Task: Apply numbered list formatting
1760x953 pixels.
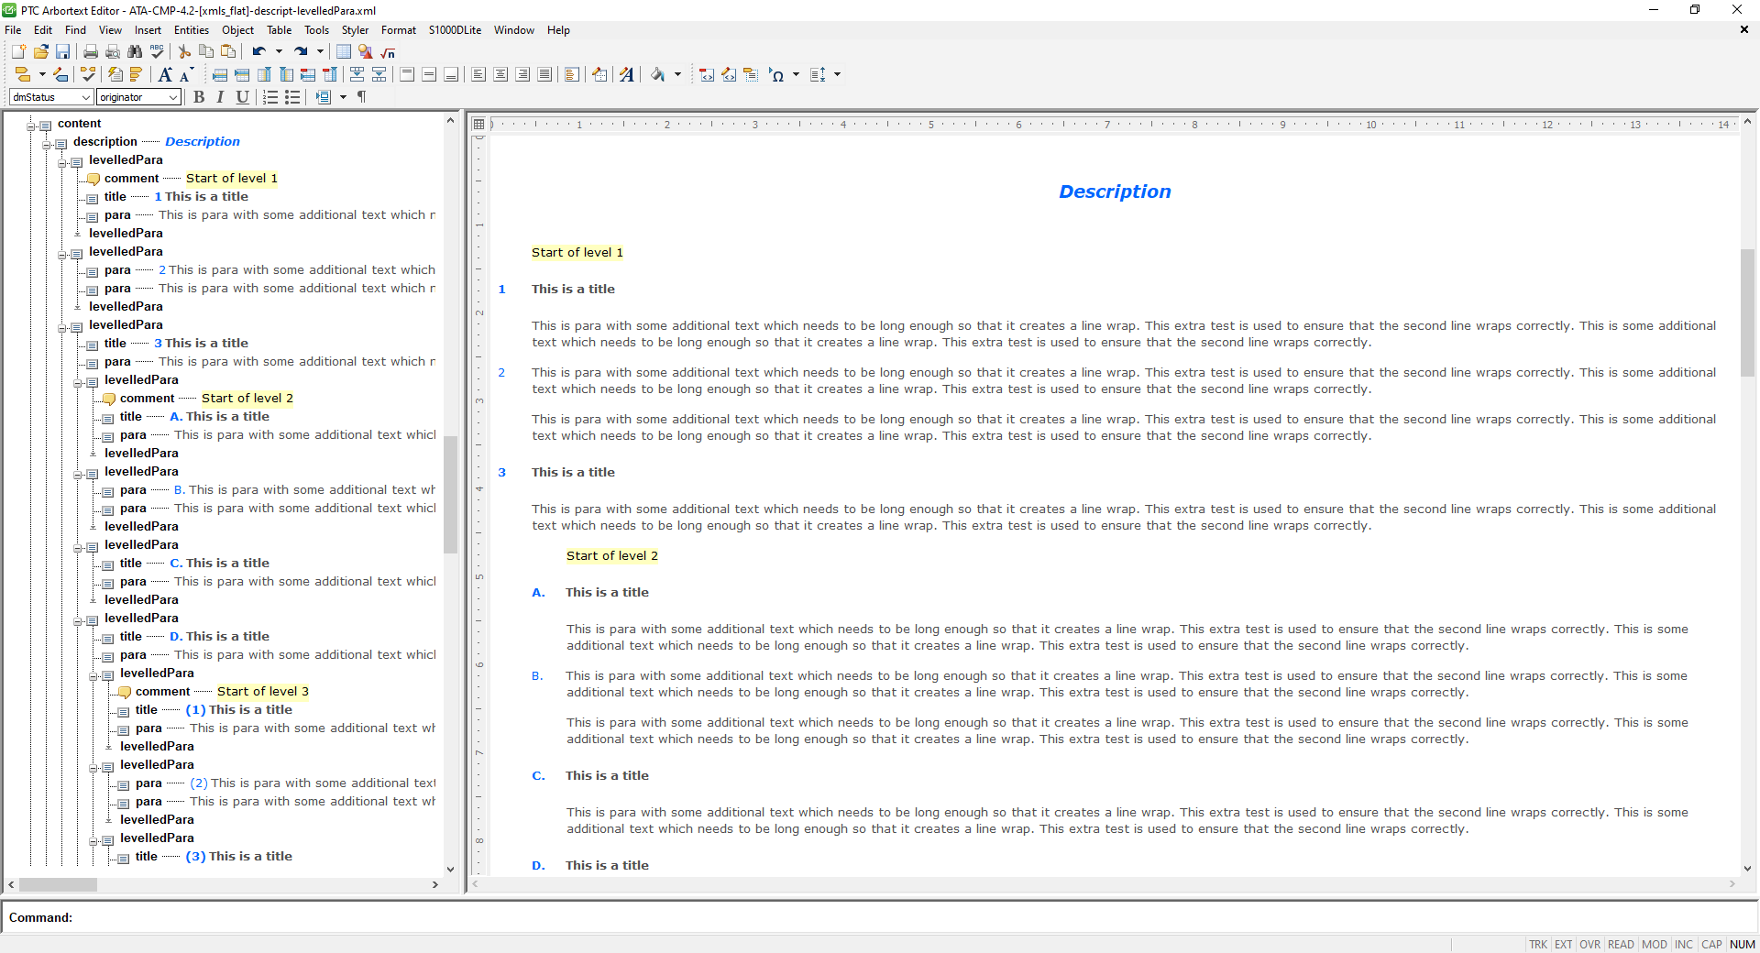Action: tap(270, 97)
